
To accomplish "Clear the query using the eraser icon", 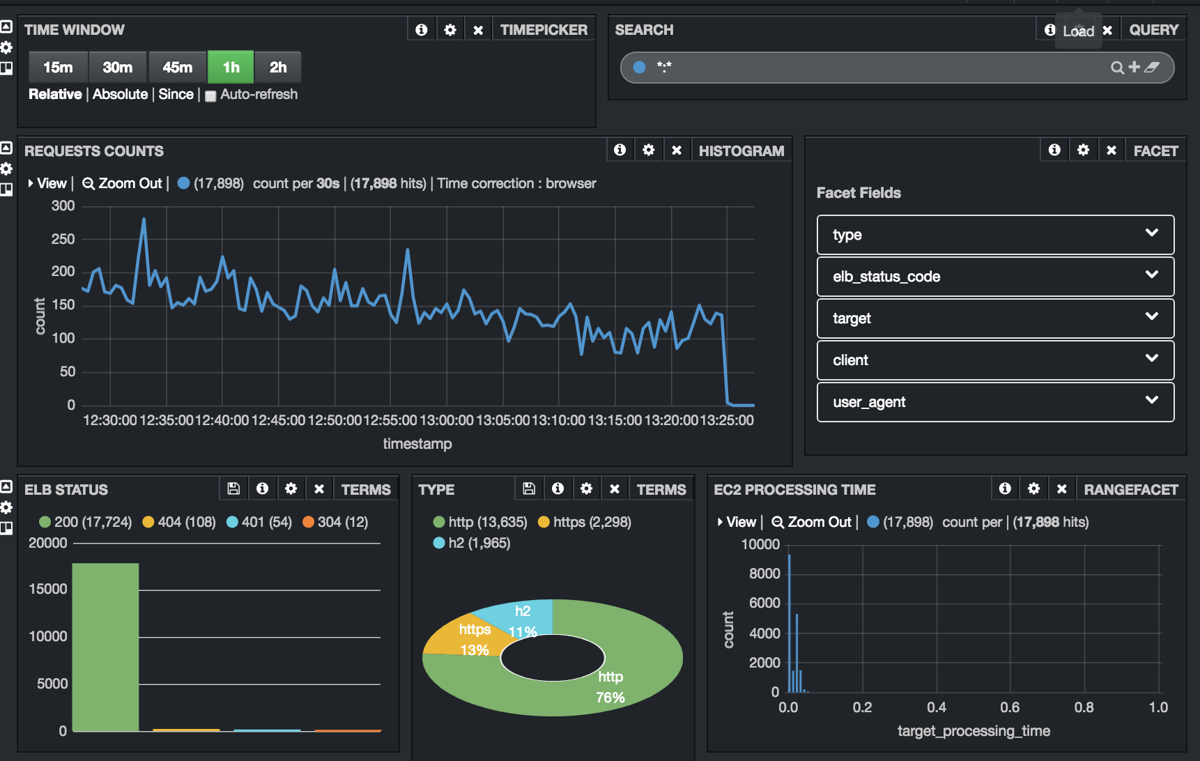I will 1153,68.
